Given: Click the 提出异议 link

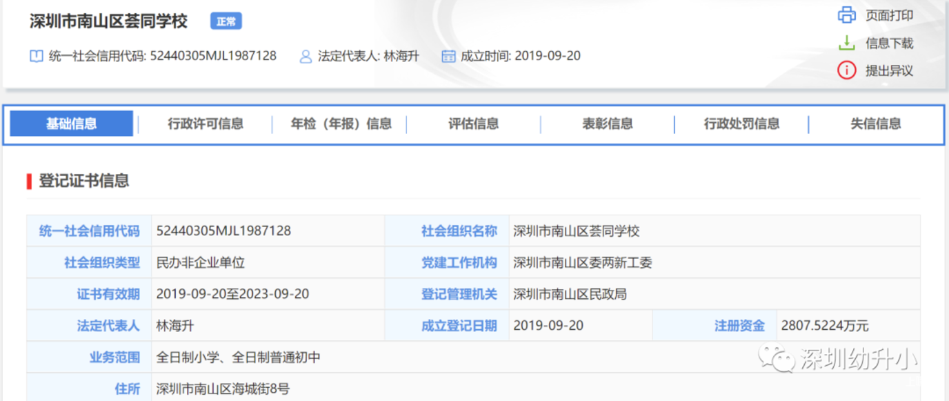Looking at the screenshot, I should 889,70.
